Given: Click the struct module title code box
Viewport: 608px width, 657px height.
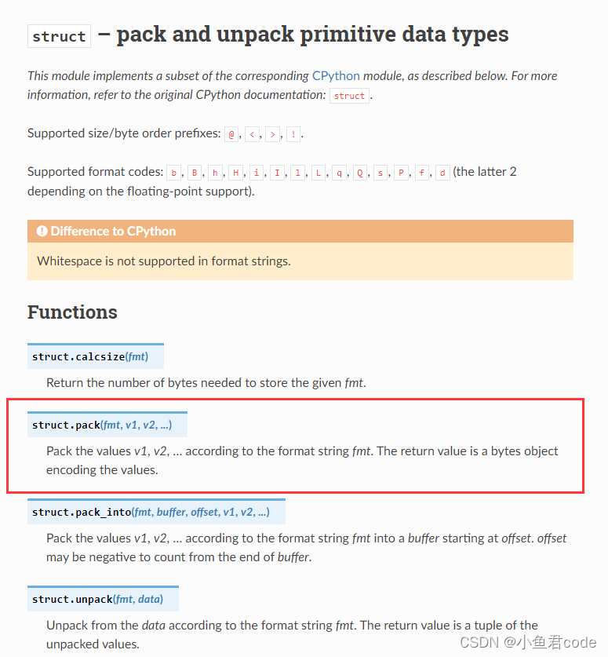Looking at the screenshot, I should [x=59, y=36].
